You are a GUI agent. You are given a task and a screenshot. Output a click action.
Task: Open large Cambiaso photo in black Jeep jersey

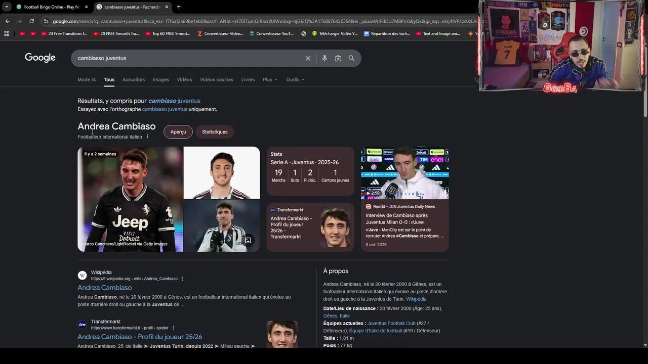pyautogui.click(x=130, y=199)
